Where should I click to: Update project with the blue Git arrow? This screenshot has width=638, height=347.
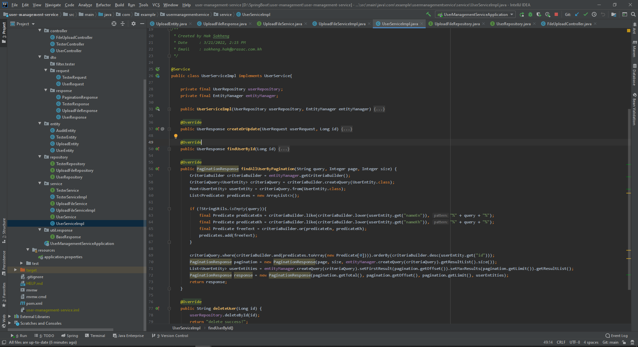(577, 14)
